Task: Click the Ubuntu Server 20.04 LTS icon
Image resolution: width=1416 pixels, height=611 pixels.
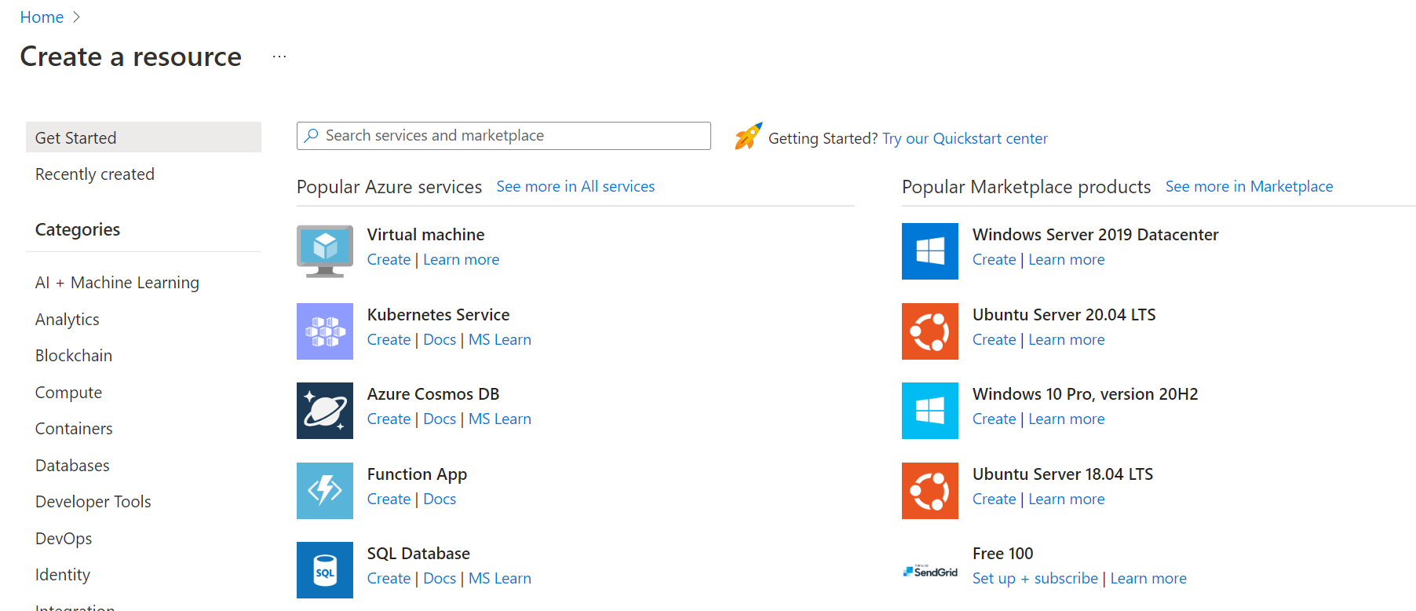Action: click(930, 331)
